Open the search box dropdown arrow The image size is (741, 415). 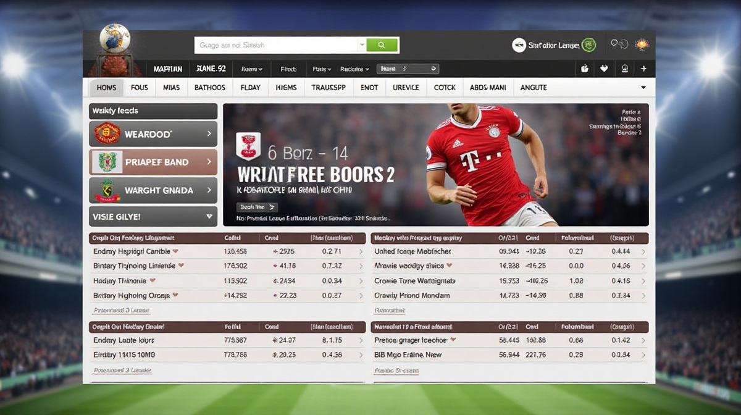[361, 45]
